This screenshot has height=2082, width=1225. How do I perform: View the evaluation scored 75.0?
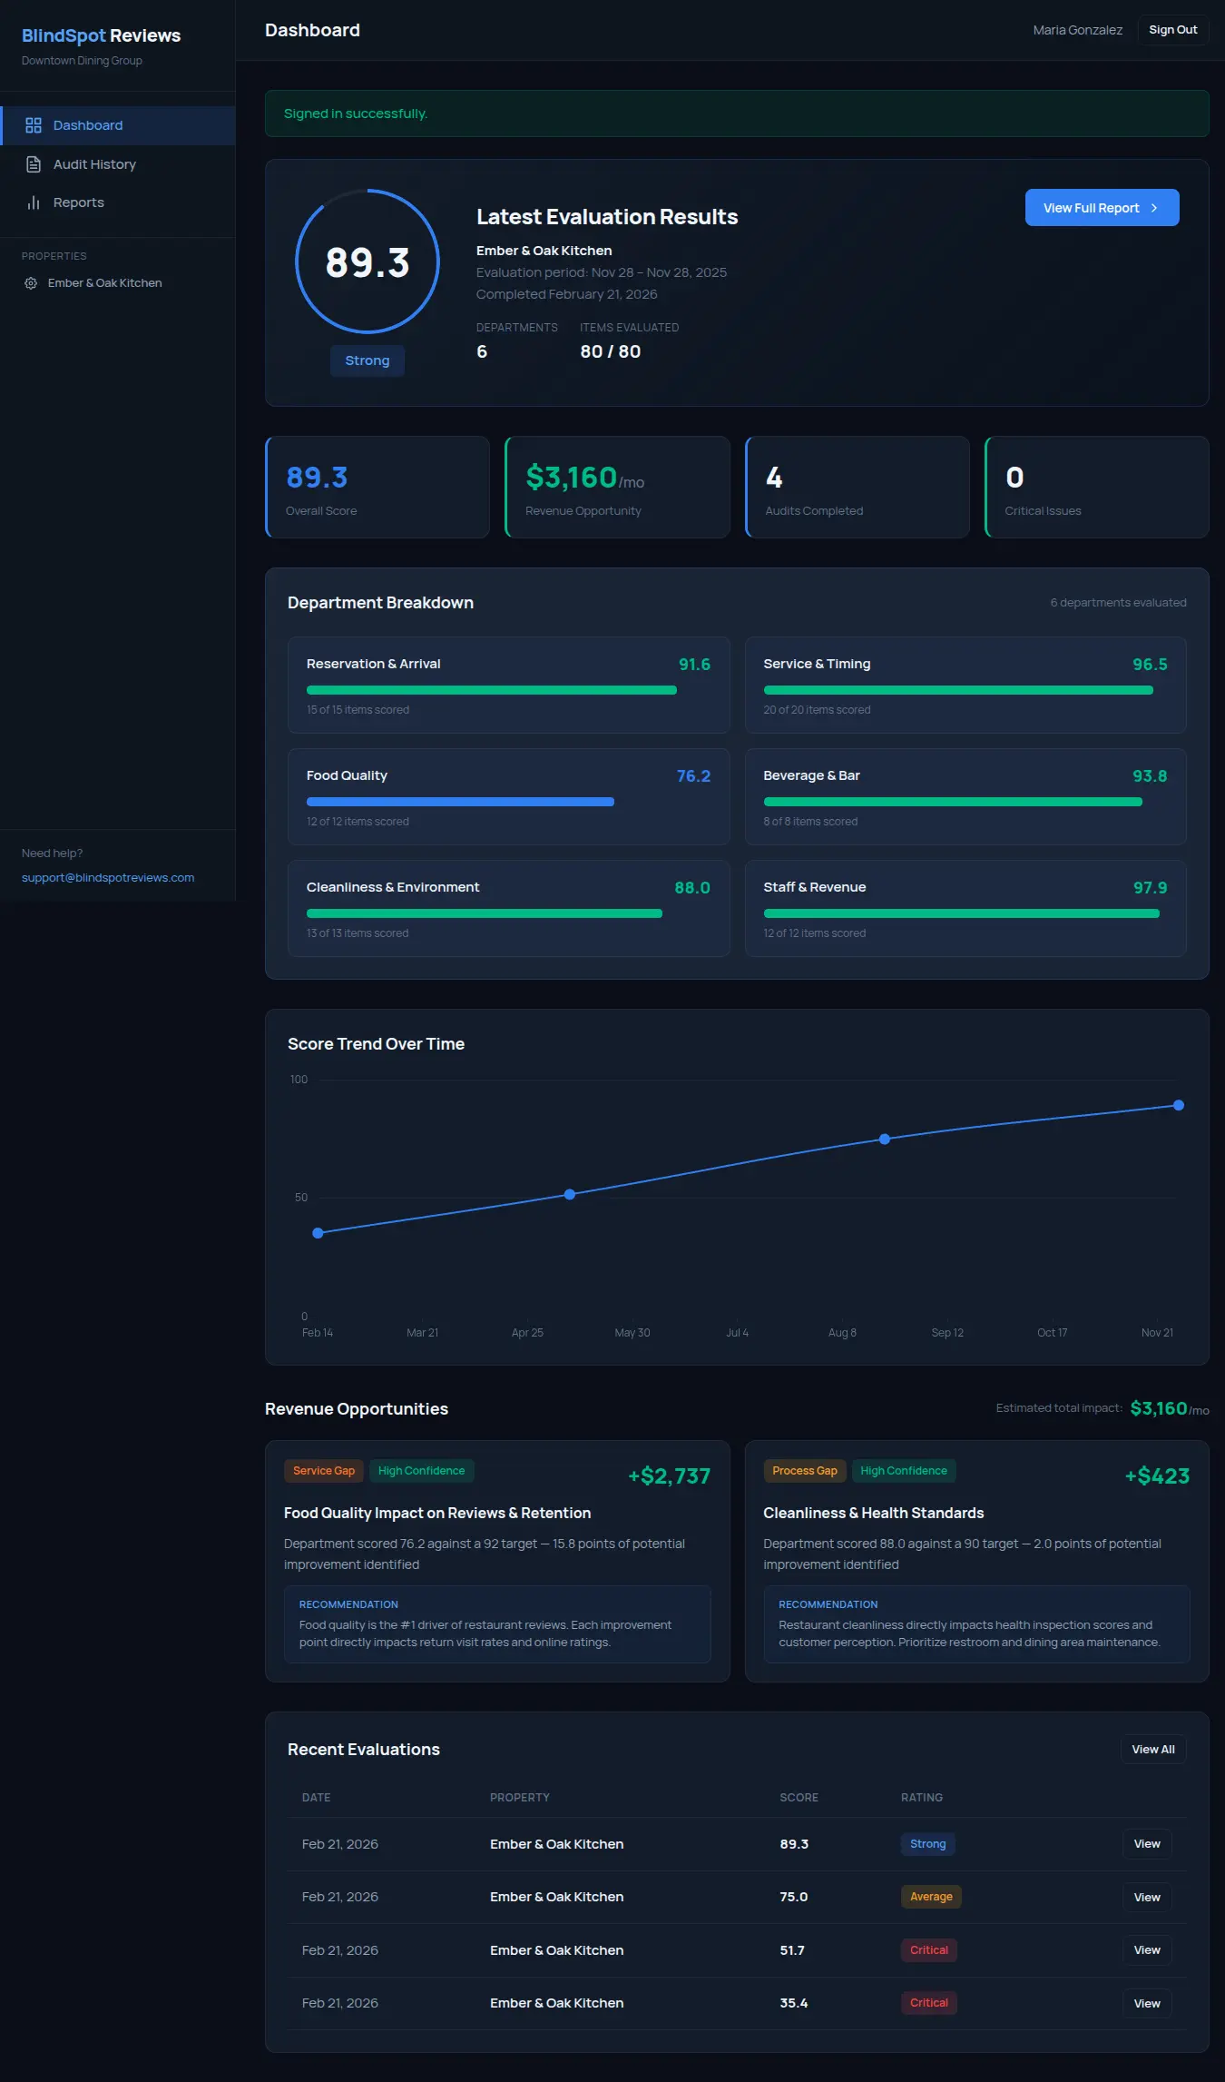pos(1147,1897)
